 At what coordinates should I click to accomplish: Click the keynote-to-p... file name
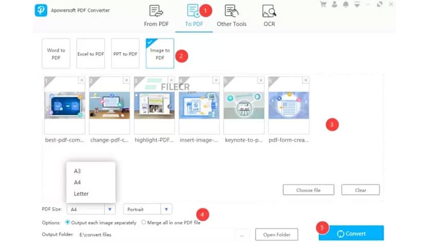[x=244, y=140]
